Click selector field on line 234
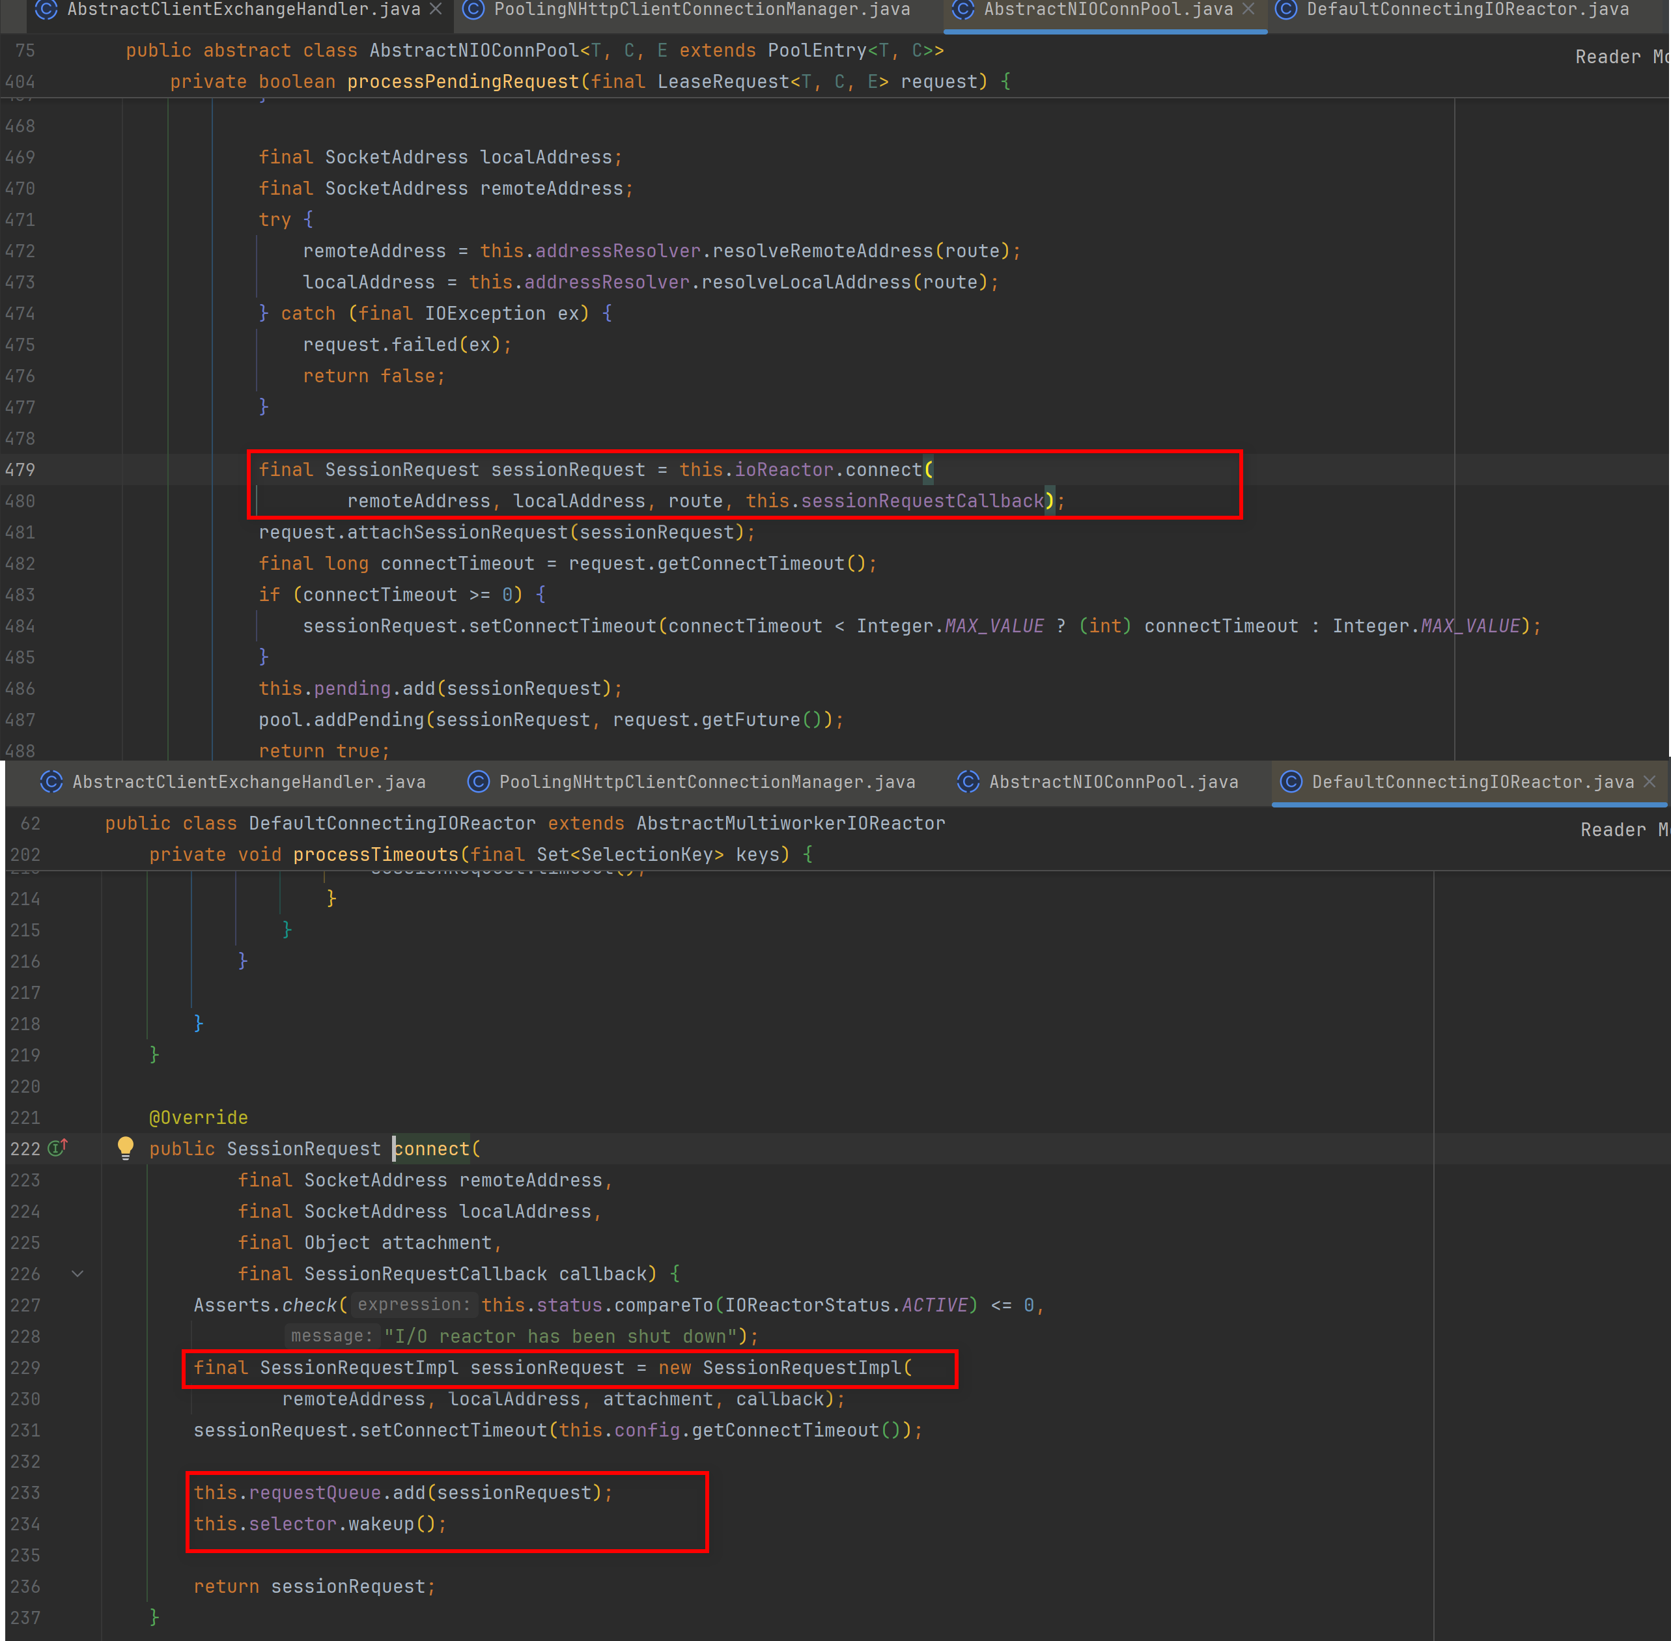Image resolution: width=1671 pixels, height=1641 pixels. point(293,1524)
